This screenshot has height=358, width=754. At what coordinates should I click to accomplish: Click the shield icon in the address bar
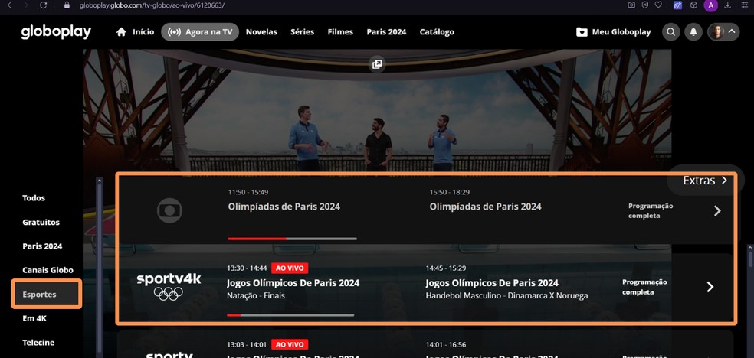click(645, 5)
